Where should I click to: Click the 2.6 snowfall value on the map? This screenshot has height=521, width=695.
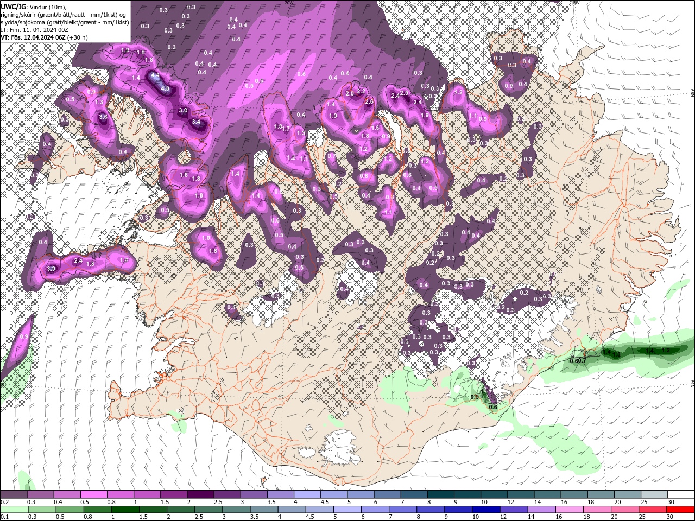point(369,101)
